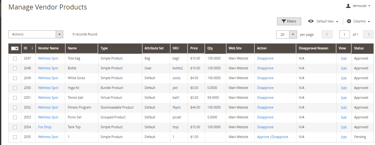
Task: Sort by the Price column header
Action: 194,48
